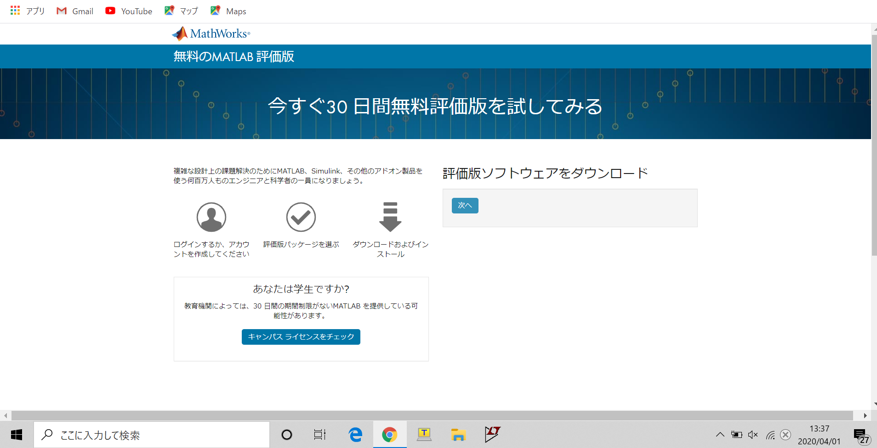Focus the taskbar search box

[152, 435]
